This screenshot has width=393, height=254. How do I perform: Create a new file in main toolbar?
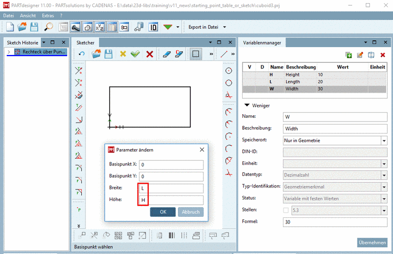tap(10, 27)
